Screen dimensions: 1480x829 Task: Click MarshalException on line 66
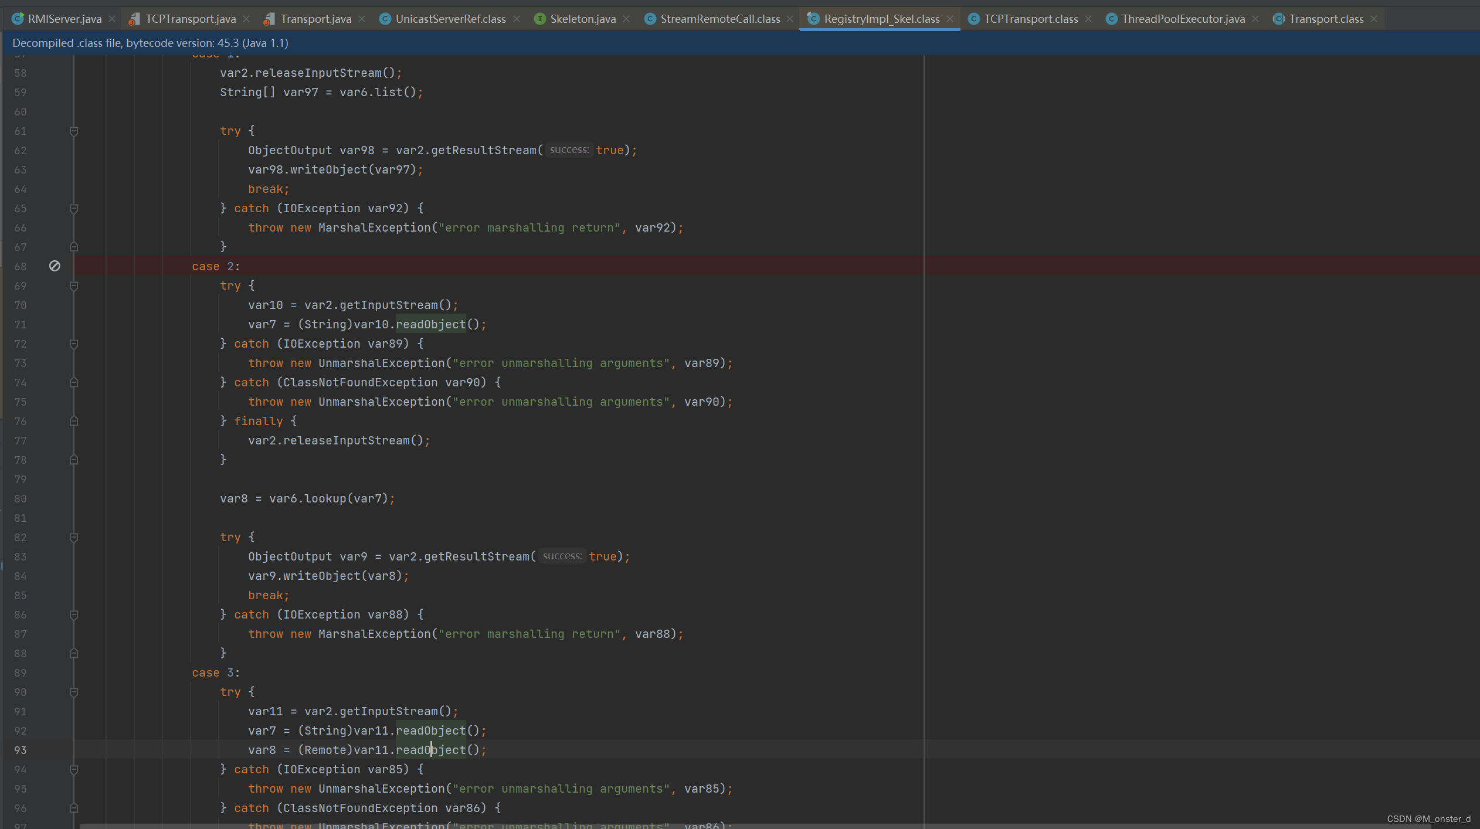click(x=375, y=227)
